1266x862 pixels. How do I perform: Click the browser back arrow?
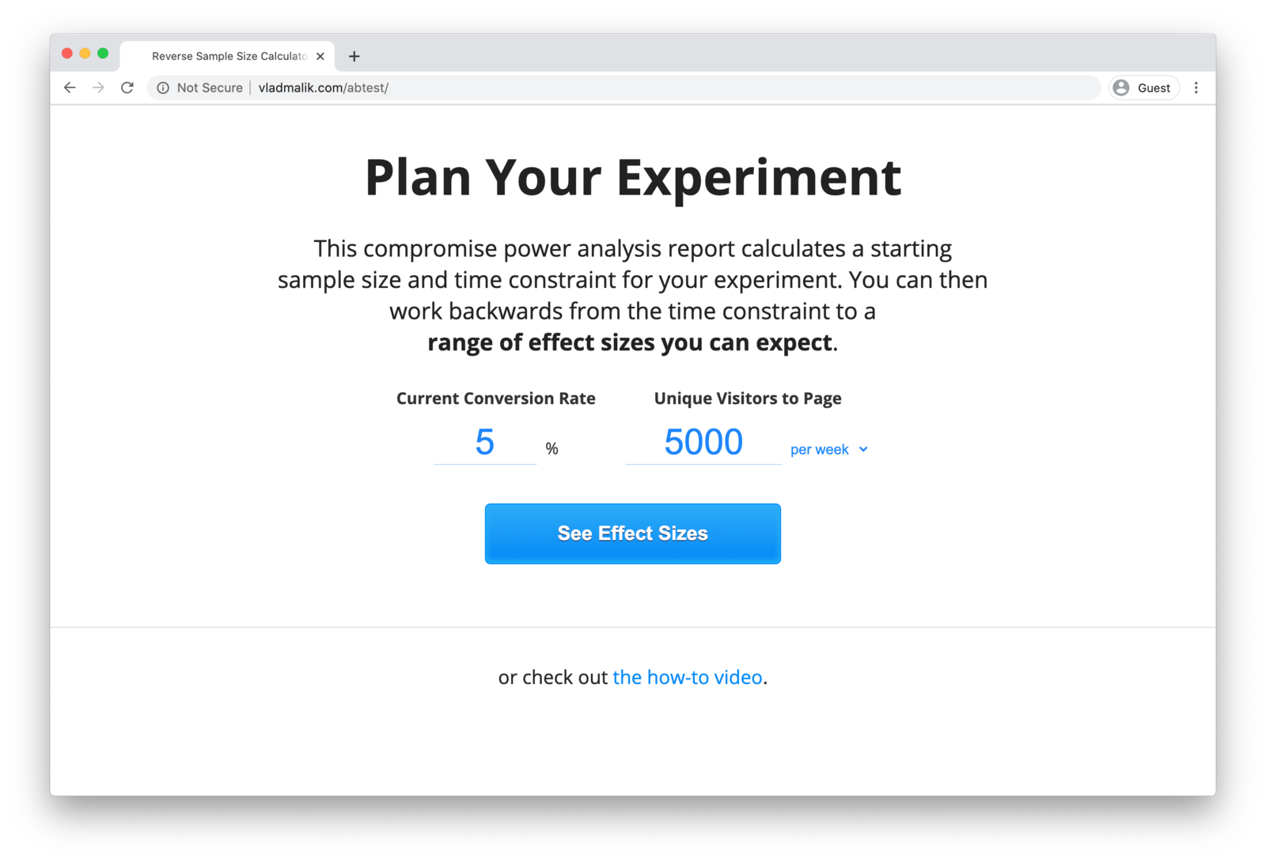tap(70, 88)
